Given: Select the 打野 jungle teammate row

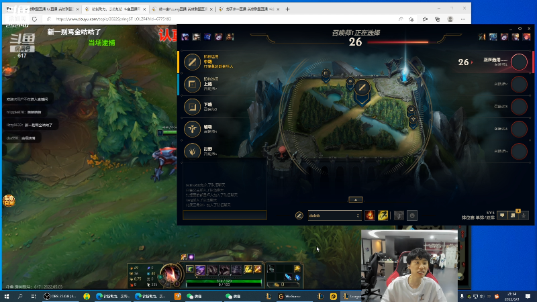Looking at the screenshot, I should [x=223, y=150].
